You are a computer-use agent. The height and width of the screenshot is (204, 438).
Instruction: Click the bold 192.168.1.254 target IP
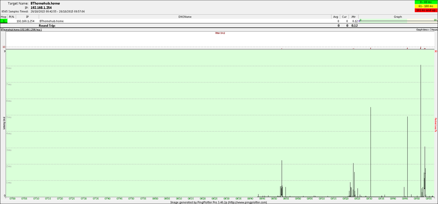(x=41, y=7)
